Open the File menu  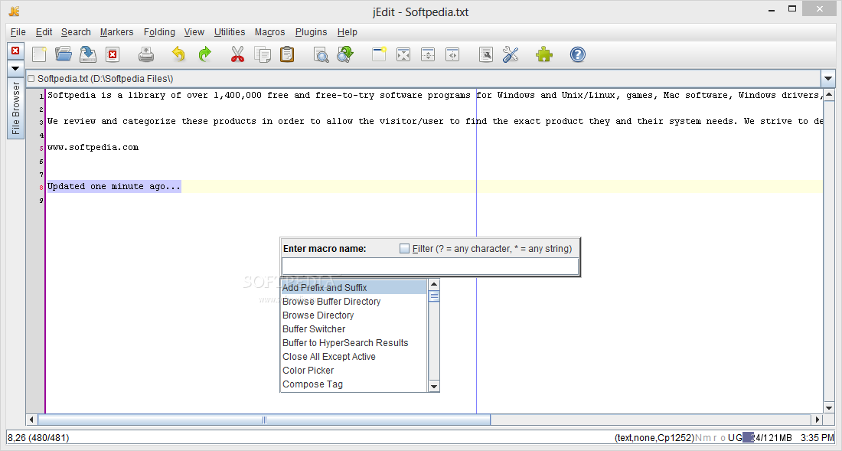(x=18, y=32)
